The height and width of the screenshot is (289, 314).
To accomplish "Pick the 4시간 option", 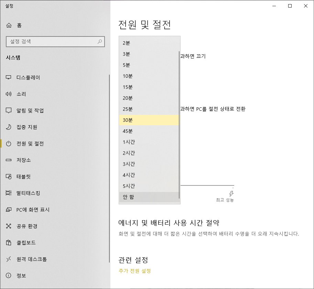I will pyautogui.click(x=149, y=175).
